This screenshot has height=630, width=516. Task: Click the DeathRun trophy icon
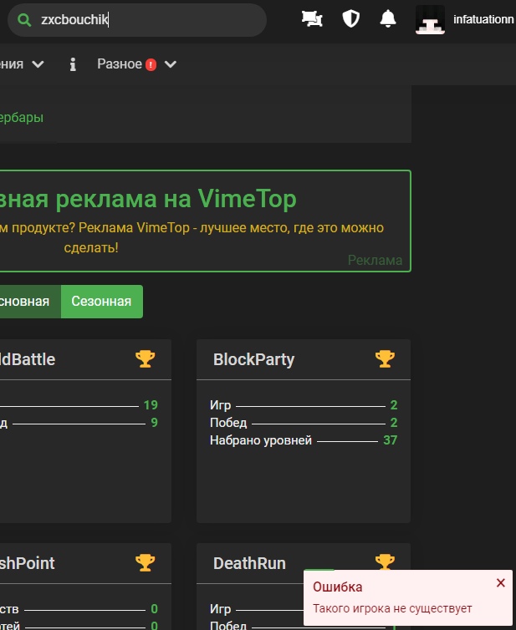coord(385,562)
